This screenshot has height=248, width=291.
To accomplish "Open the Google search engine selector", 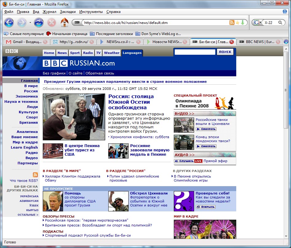I will (257, 23).
